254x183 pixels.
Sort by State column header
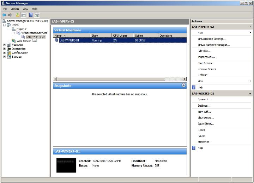coord(101,36)
